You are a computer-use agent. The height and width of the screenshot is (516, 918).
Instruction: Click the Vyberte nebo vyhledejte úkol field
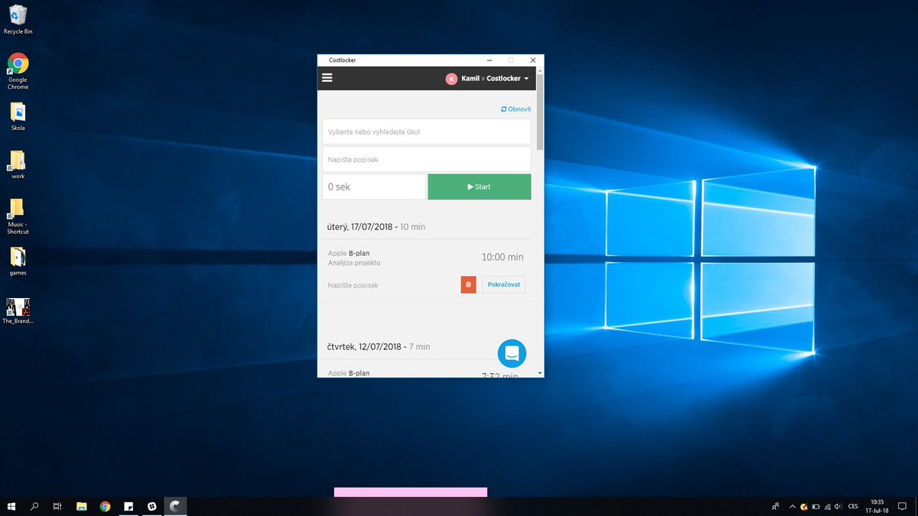426,131
